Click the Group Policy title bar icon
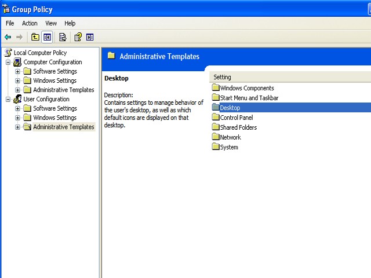 (x=6, y=9)
